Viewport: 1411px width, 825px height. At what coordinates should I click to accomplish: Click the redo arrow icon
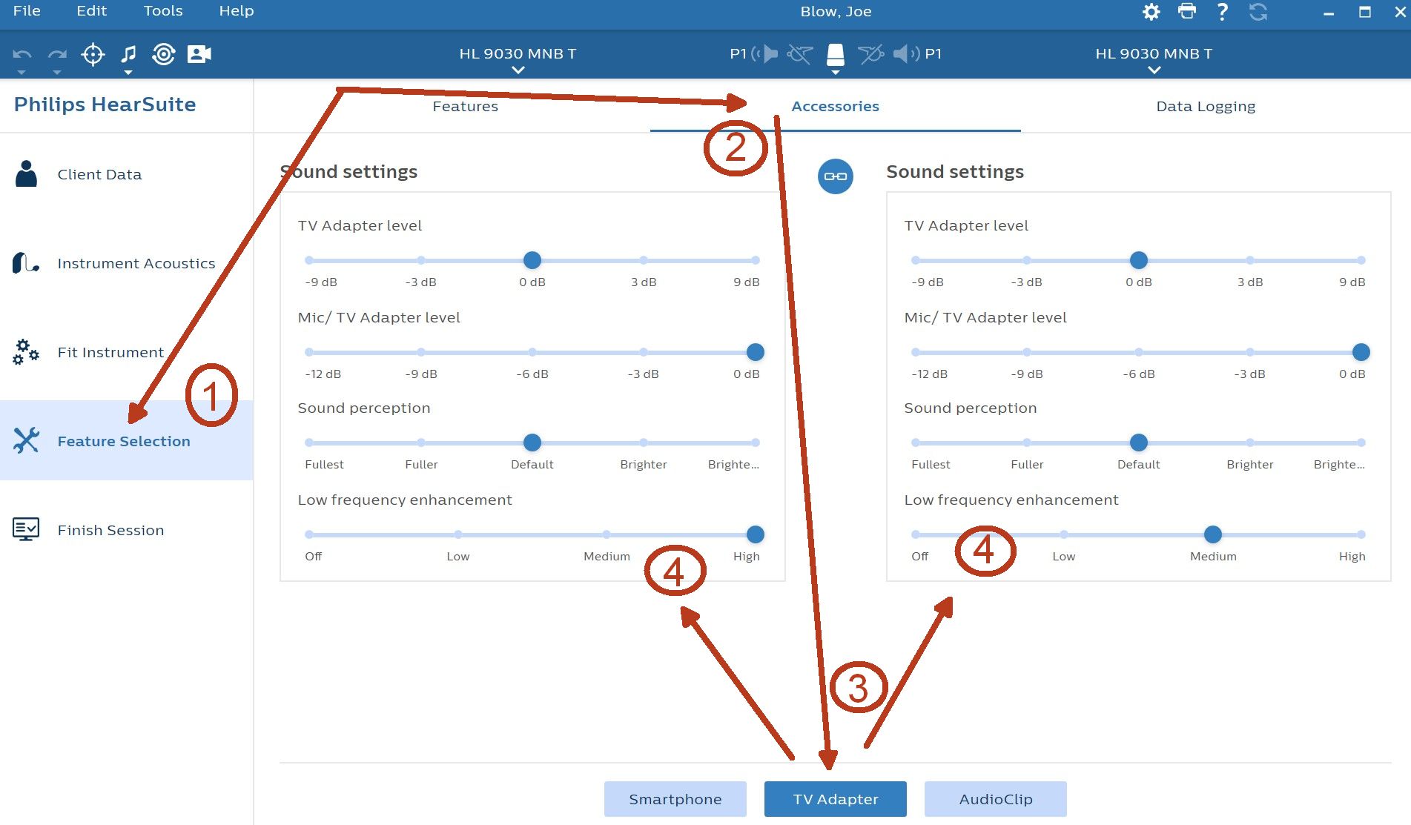[57, 55]
